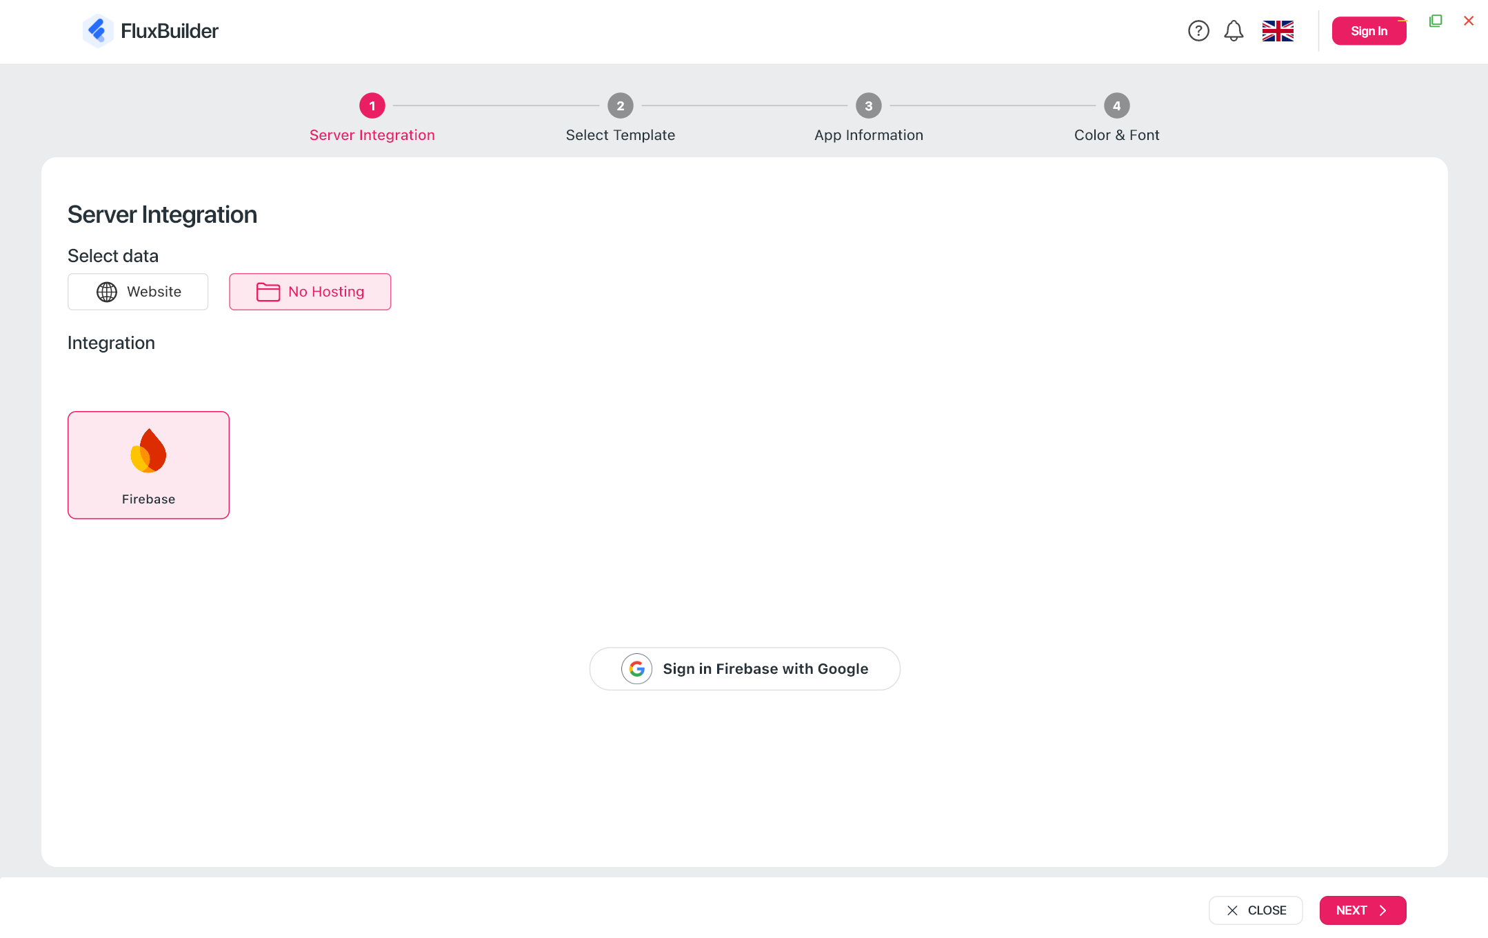The width and height of the screenshot is (1488, 938).
Task: Click the pink Sign In button
Action: click(1368, 31)
